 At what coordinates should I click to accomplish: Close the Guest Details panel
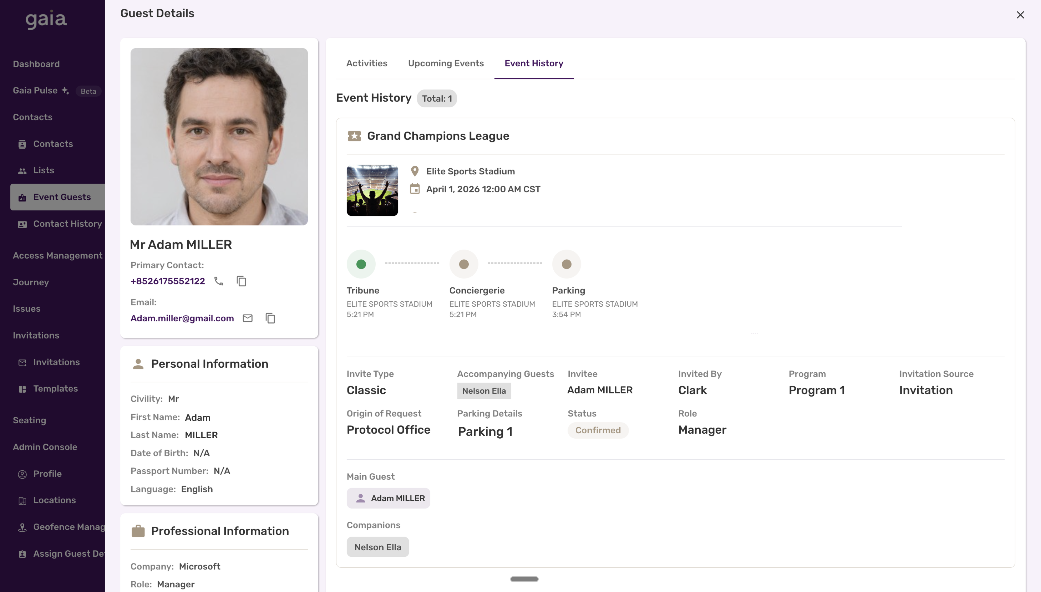tap(1020, 15)
